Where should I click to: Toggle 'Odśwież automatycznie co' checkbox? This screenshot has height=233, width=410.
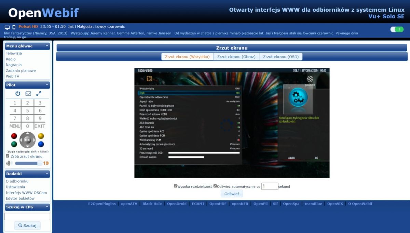215,186
